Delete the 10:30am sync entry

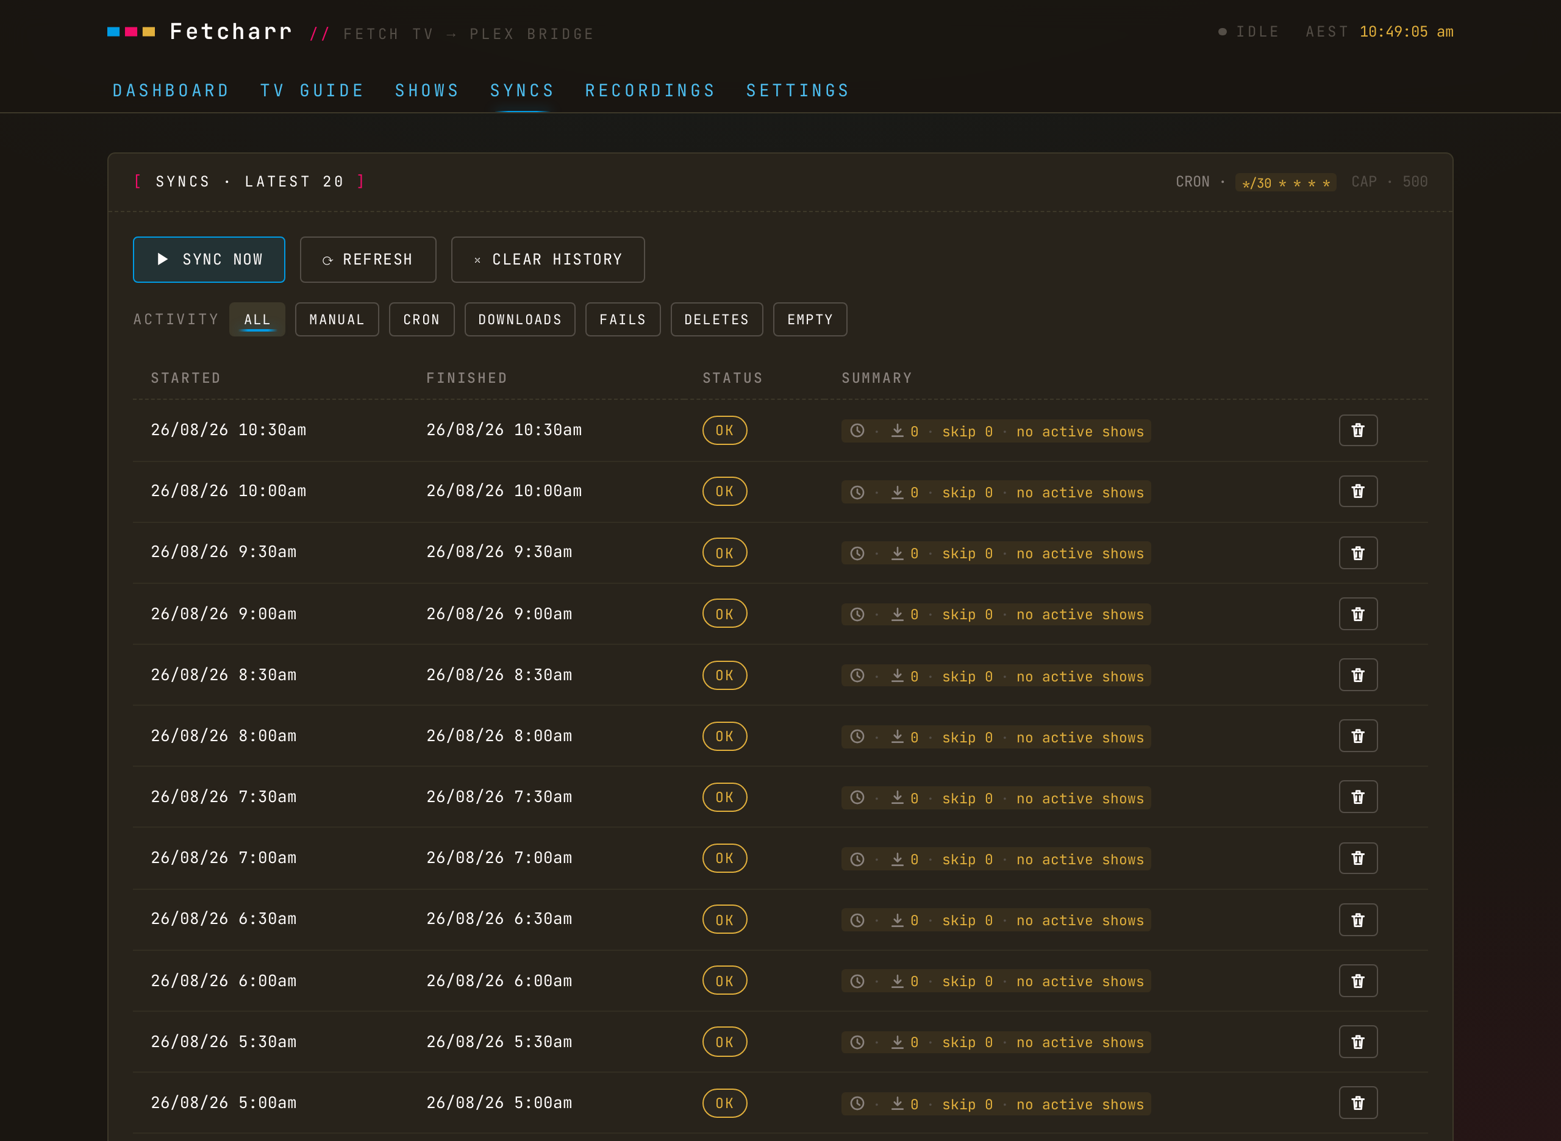pos(1358,430)
